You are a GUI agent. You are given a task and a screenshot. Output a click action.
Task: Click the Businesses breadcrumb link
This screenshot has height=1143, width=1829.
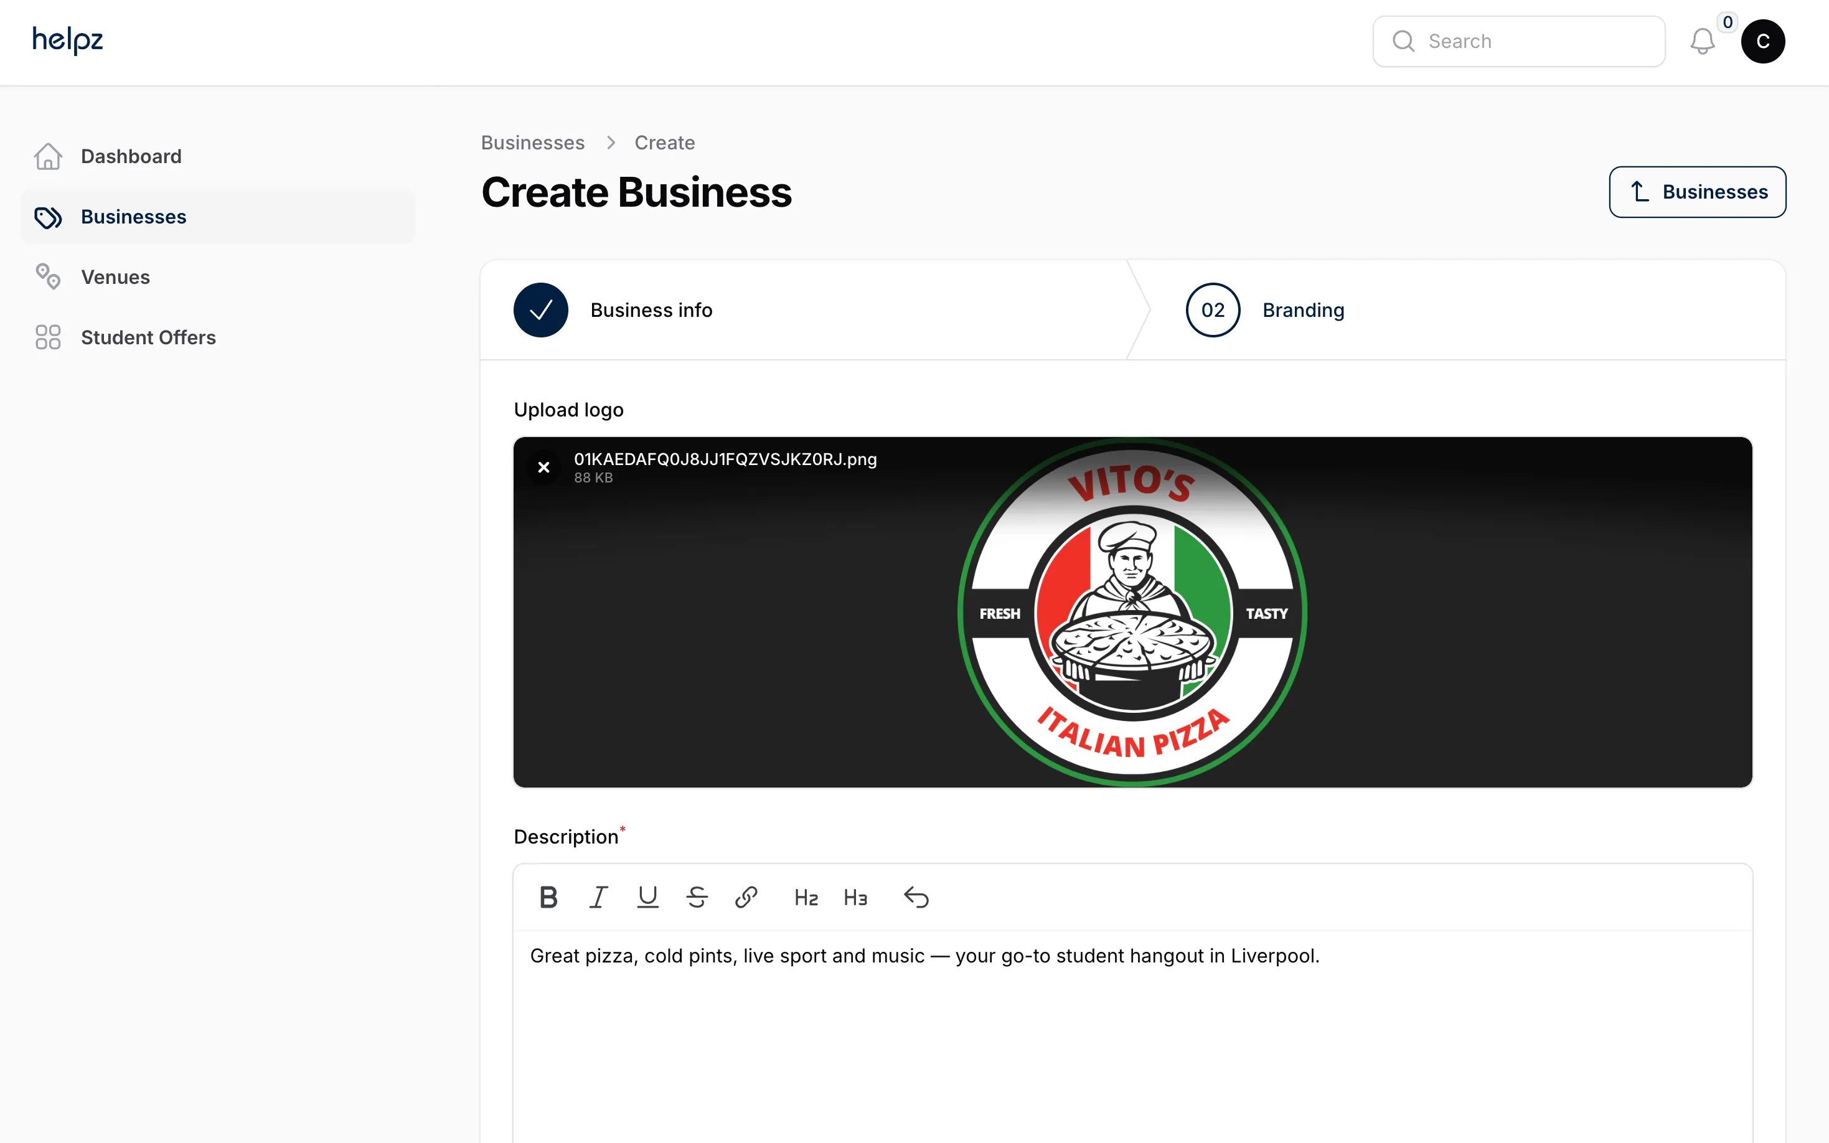pyautogui.click(x=533, y=143)
